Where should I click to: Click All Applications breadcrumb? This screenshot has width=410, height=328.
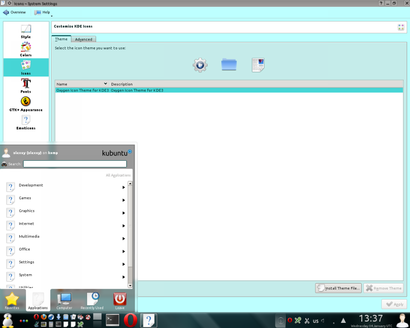[x=118, y=175]
